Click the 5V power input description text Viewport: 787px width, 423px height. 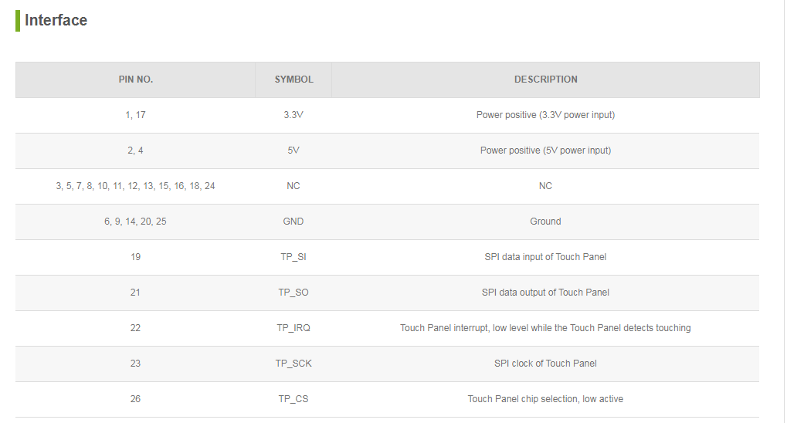[x=545, y=151]
